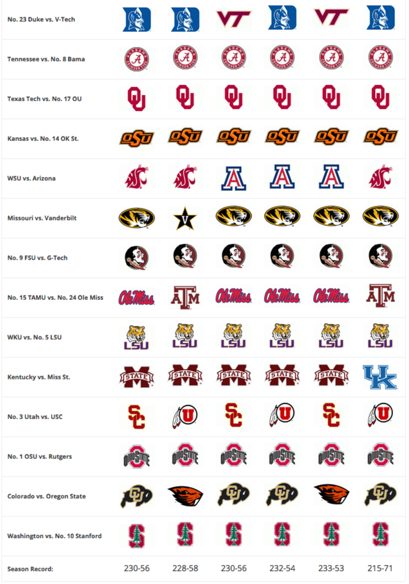The height and width of the screenshot is (584, 409).
Task: Click the Vanderbilt star logo pick
Action: (185, 218)
